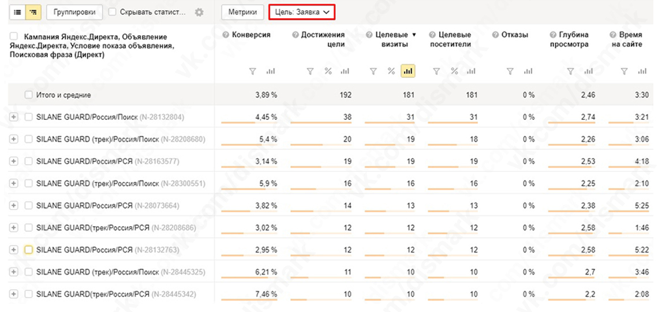Image resolution: width=658 pixels, height=312 pixels.
Task: Open the Группировки button
Action: [x=74, y=12]
